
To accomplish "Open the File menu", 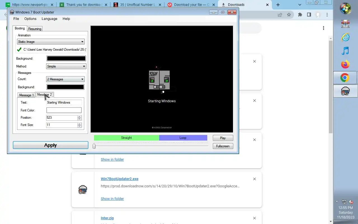I will [16, 19].
